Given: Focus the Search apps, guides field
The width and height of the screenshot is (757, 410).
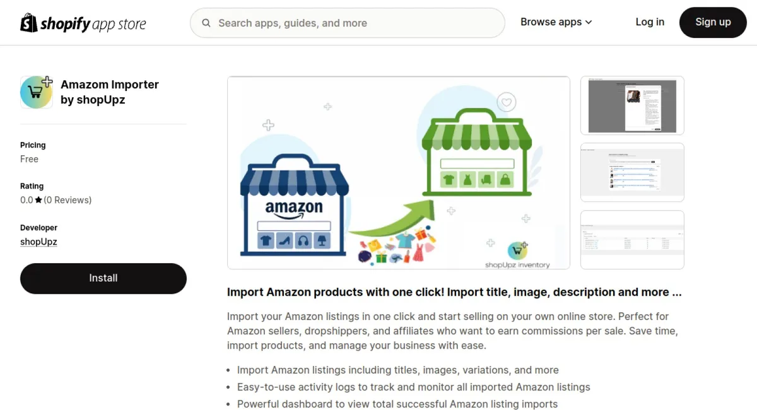Looking at the screenshot, I should click(x=348, y=23).
